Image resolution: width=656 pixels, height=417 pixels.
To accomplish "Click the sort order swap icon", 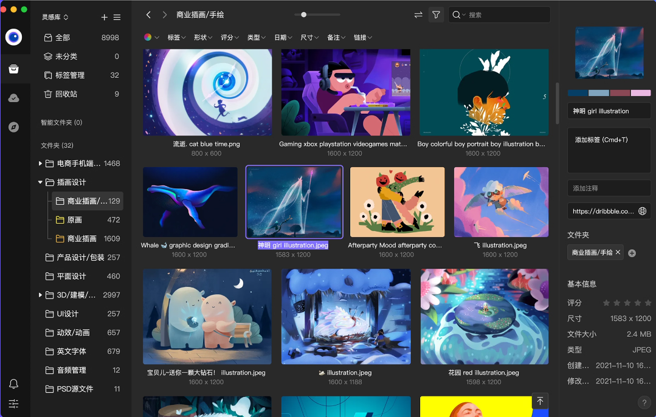I will coord(418,15).
